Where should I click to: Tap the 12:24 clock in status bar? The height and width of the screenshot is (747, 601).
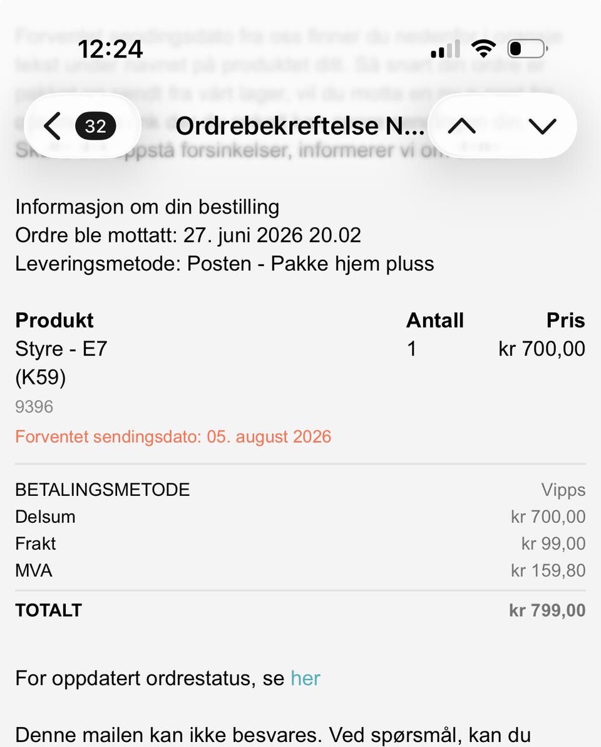[110, 49]
